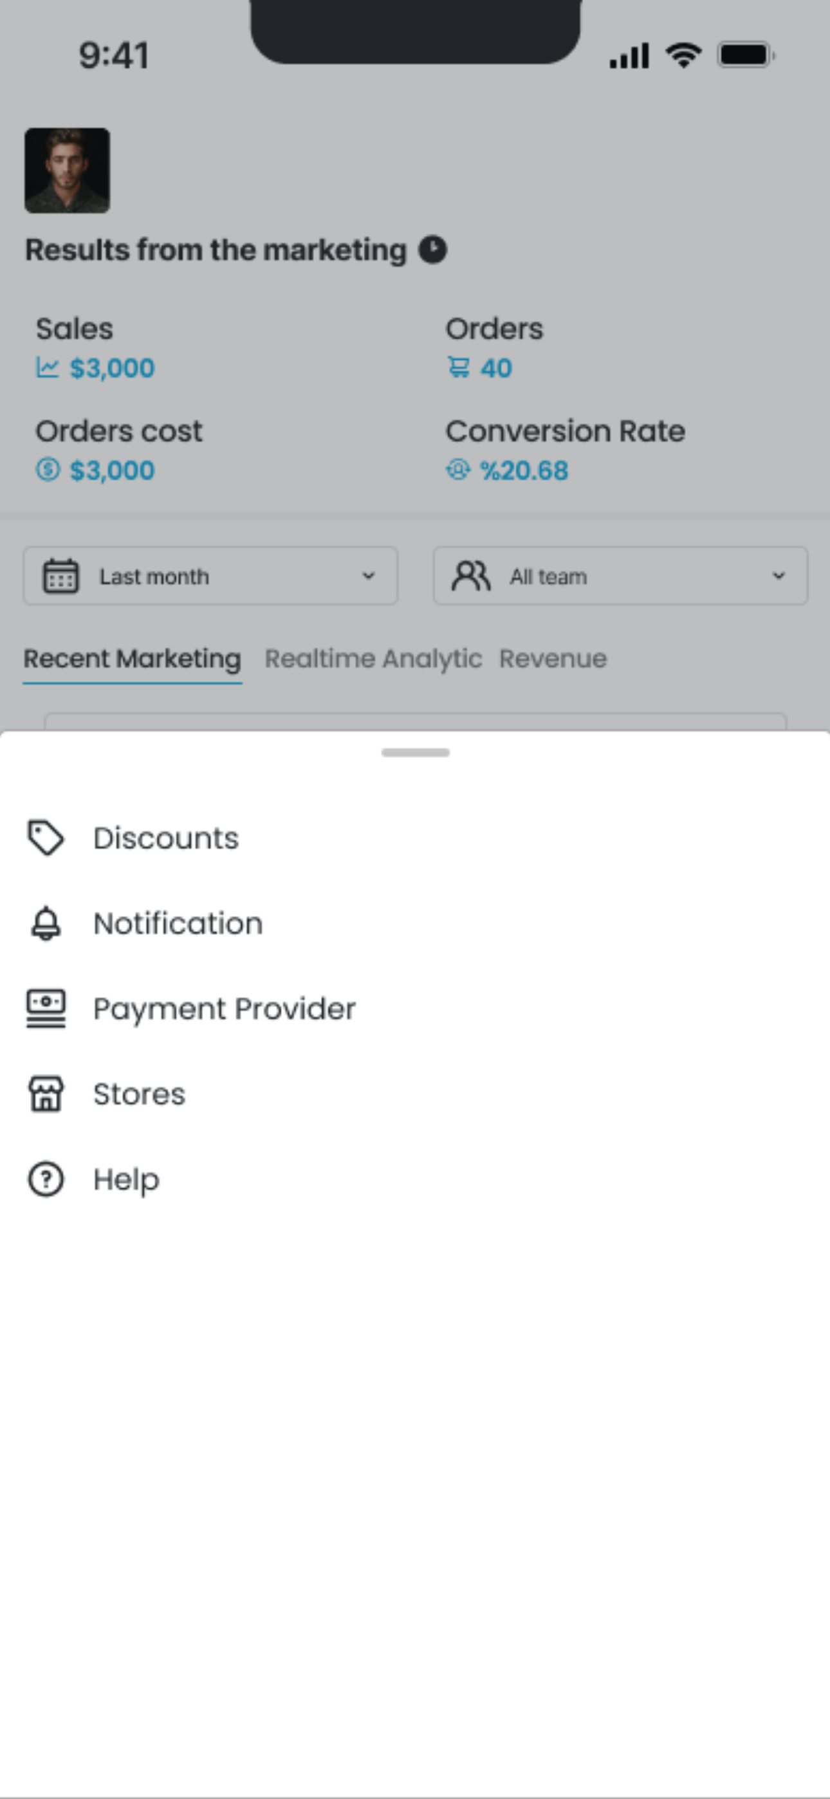
Task: Switch to the Revenue tab
Action: click(553, 659)
